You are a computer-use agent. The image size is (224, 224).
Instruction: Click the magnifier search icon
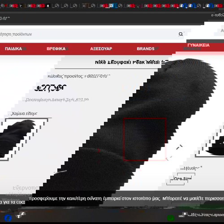point(181,34)
